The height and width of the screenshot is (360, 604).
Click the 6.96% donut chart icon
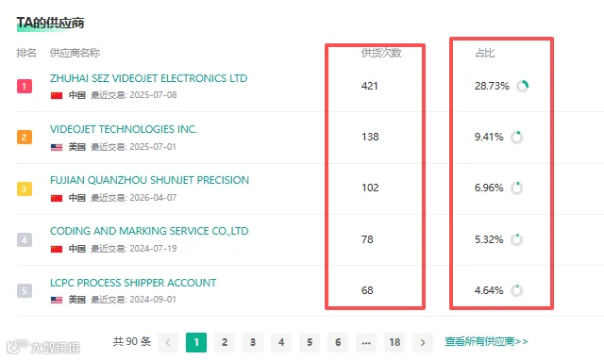516,188
